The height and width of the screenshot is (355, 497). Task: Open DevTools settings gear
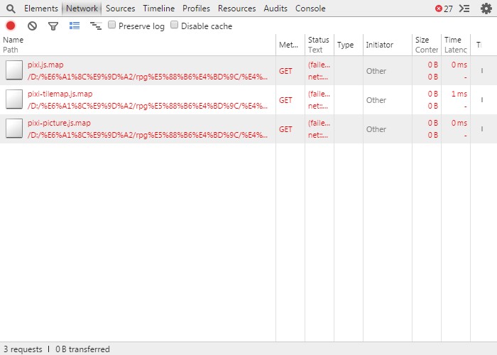click(x=486, y=9)
